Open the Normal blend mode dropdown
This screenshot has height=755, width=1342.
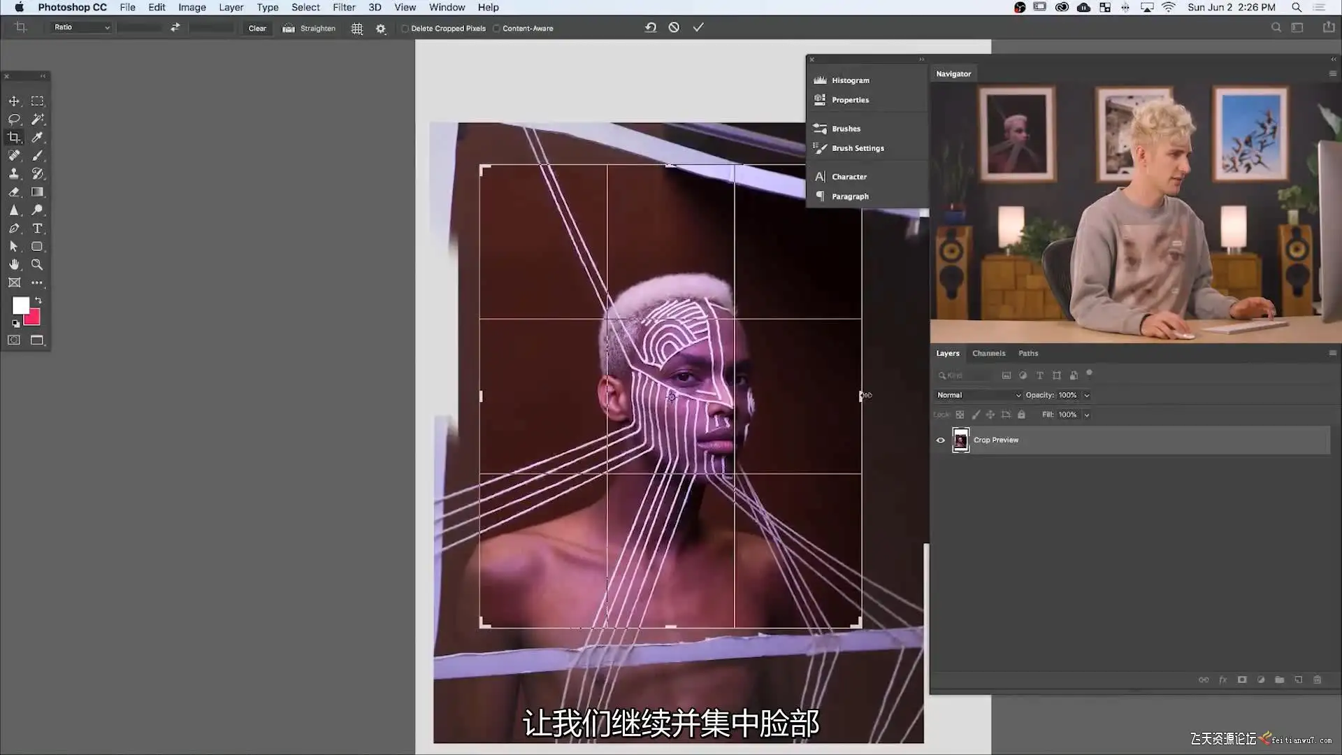(978, 395)
